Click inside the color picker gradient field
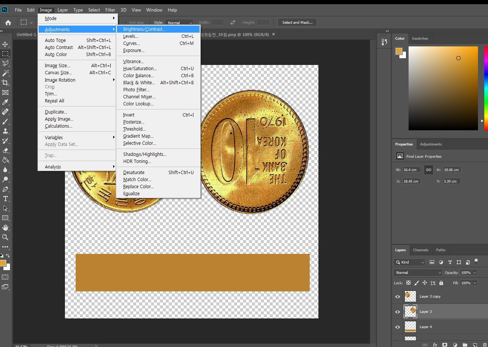488x347 pixels. 443,88
